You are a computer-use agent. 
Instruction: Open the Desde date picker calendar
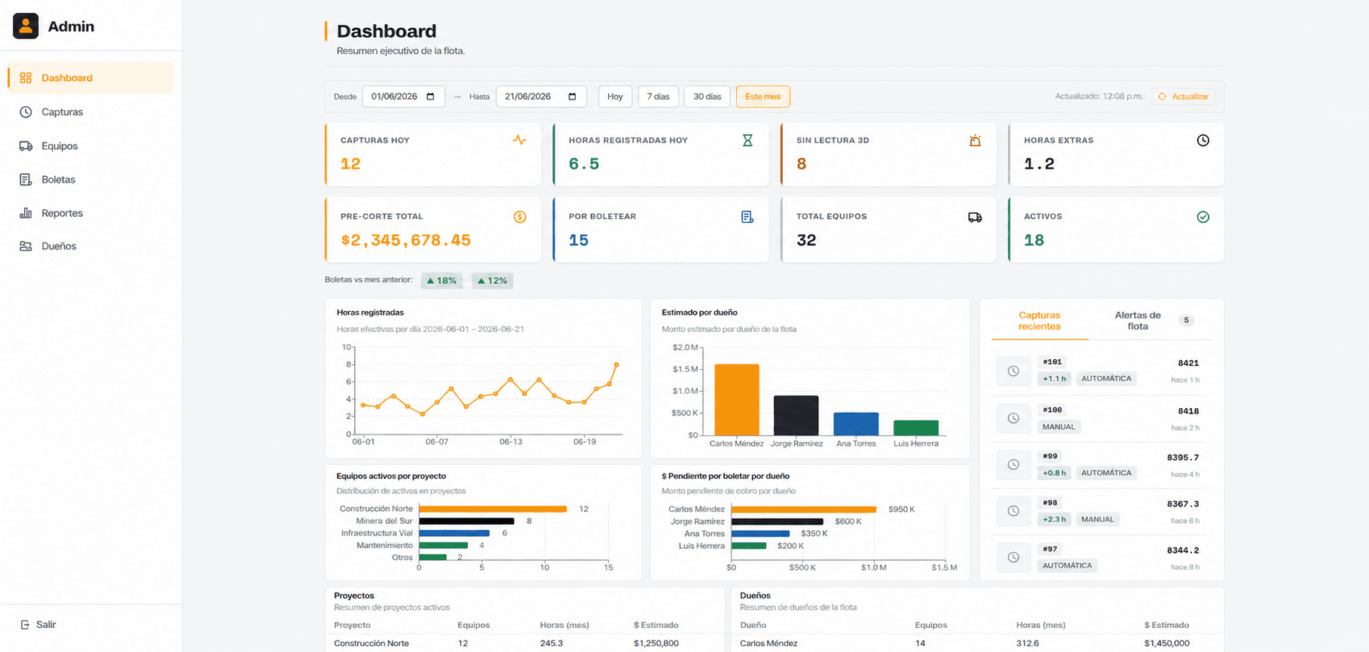(430, 96)
